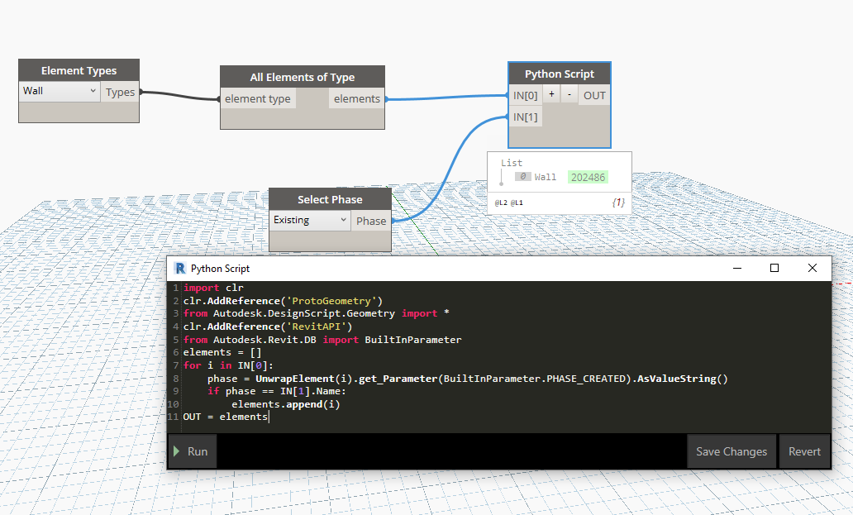Image resolution: width=853 pixels, height=515 pixels.
Task: Place cursor at 'OUT = elements' line
Action: (225, 417)
